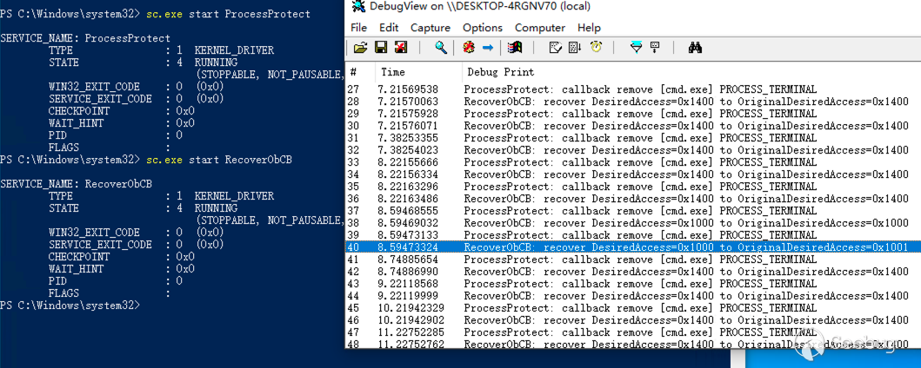Toggle Capture with the magnifying glass icon
The width and height of the screenshot is (921, 368).
pos(441,48)
